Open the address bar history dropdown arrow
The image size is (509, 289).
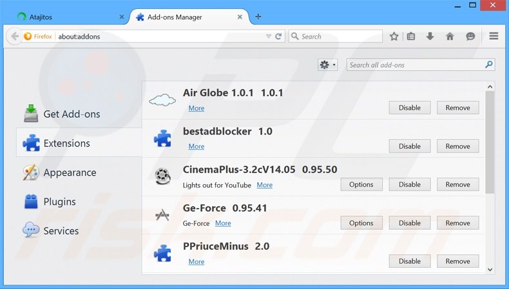click(x=269, y=36)
